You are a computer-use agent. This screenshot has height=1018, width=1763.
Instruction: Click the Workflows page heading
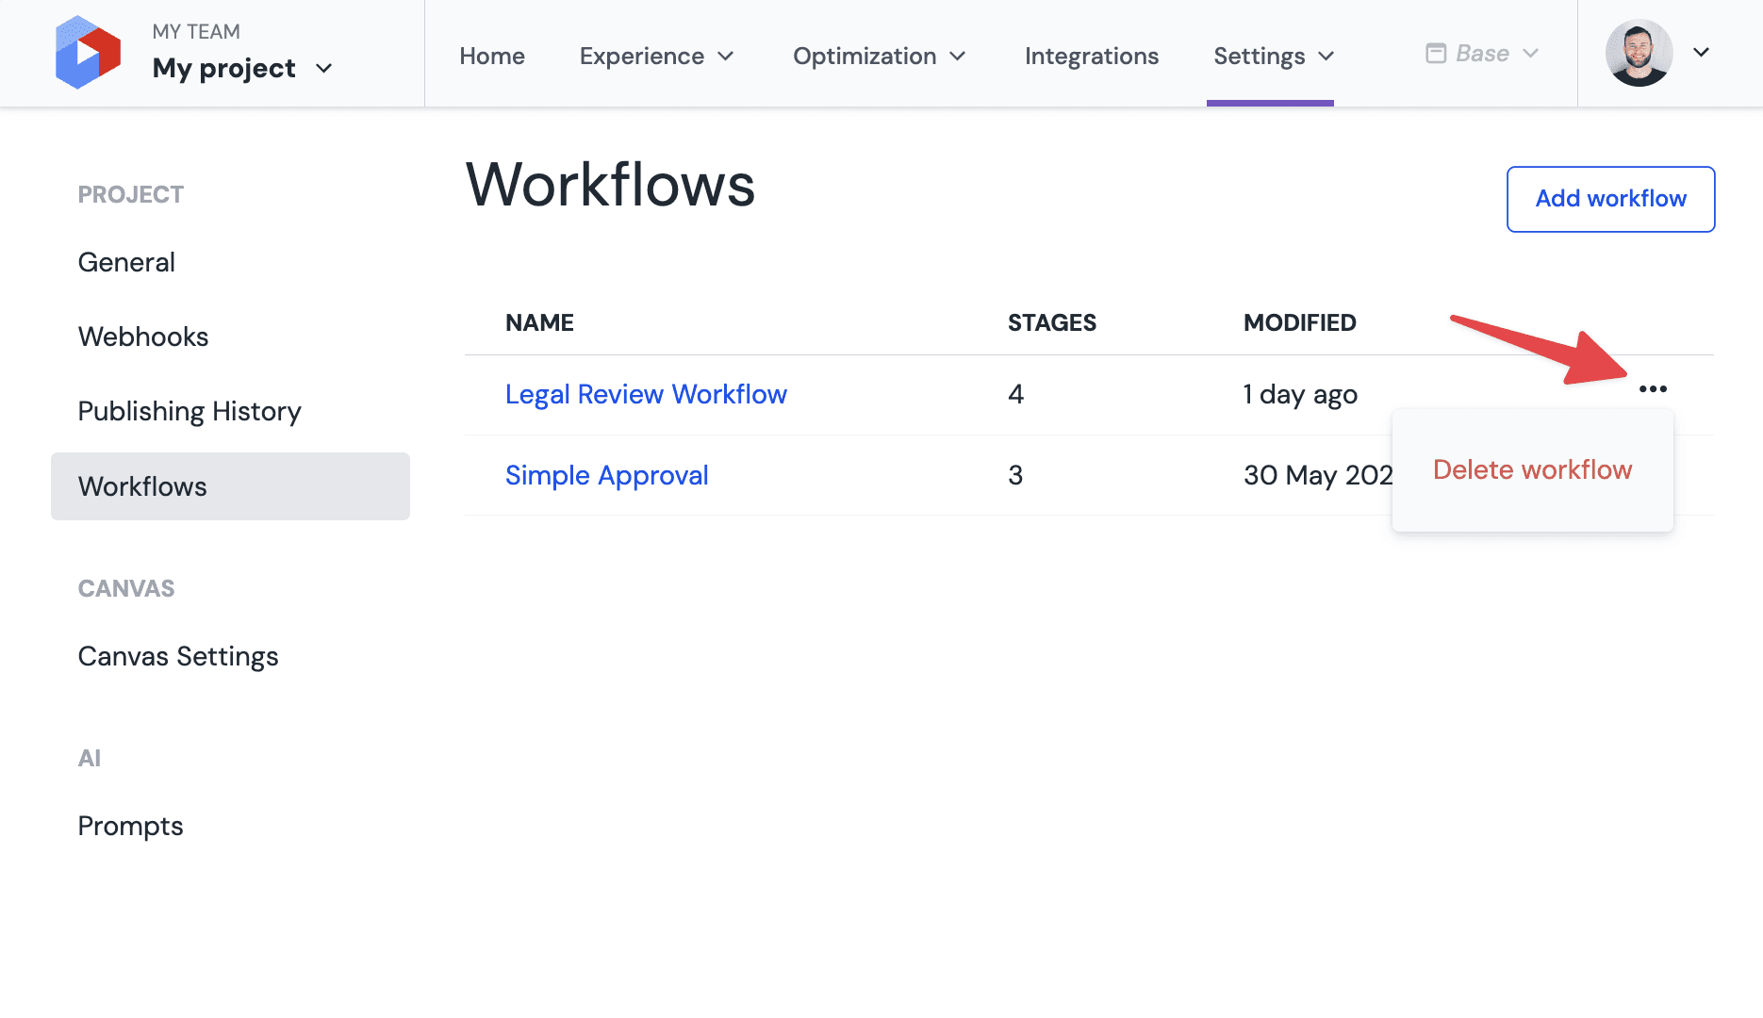(x=610, y=184)
